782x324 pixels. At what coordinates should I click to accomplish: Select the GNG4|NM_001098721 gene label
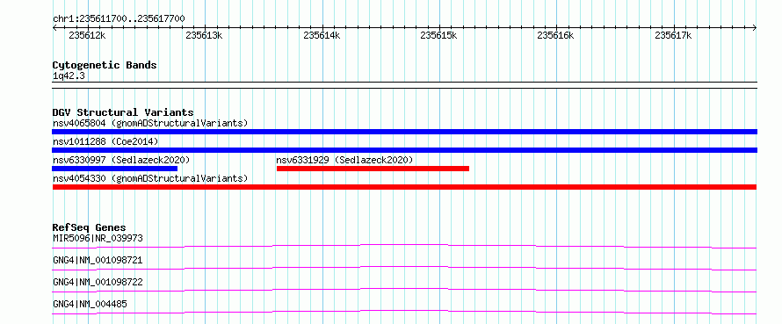[x=98, y=260]
